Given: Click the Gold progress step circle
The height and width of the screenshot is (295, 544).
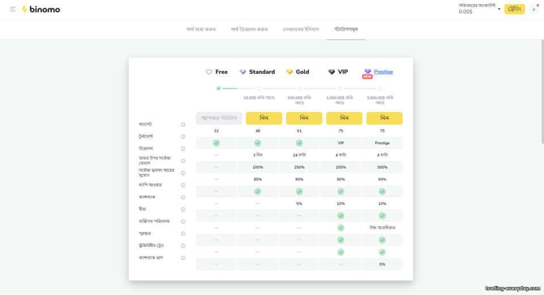Looking at the screenshot, I should 299,88.
